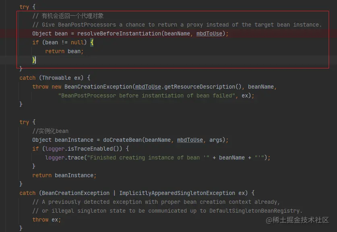The image size is (337, 232).
Task: Click the 'try' keyword above //实例化bean comment
Action: (x=24, y=122)
